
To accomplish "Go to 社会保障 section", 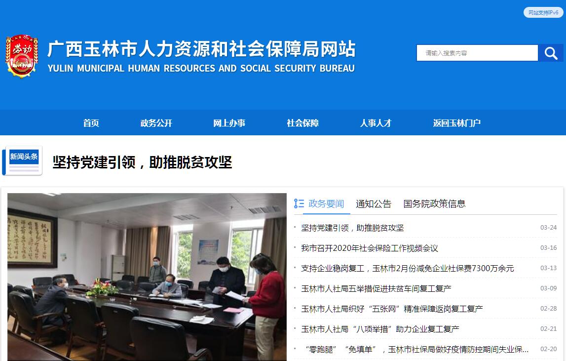I will 302,123.
